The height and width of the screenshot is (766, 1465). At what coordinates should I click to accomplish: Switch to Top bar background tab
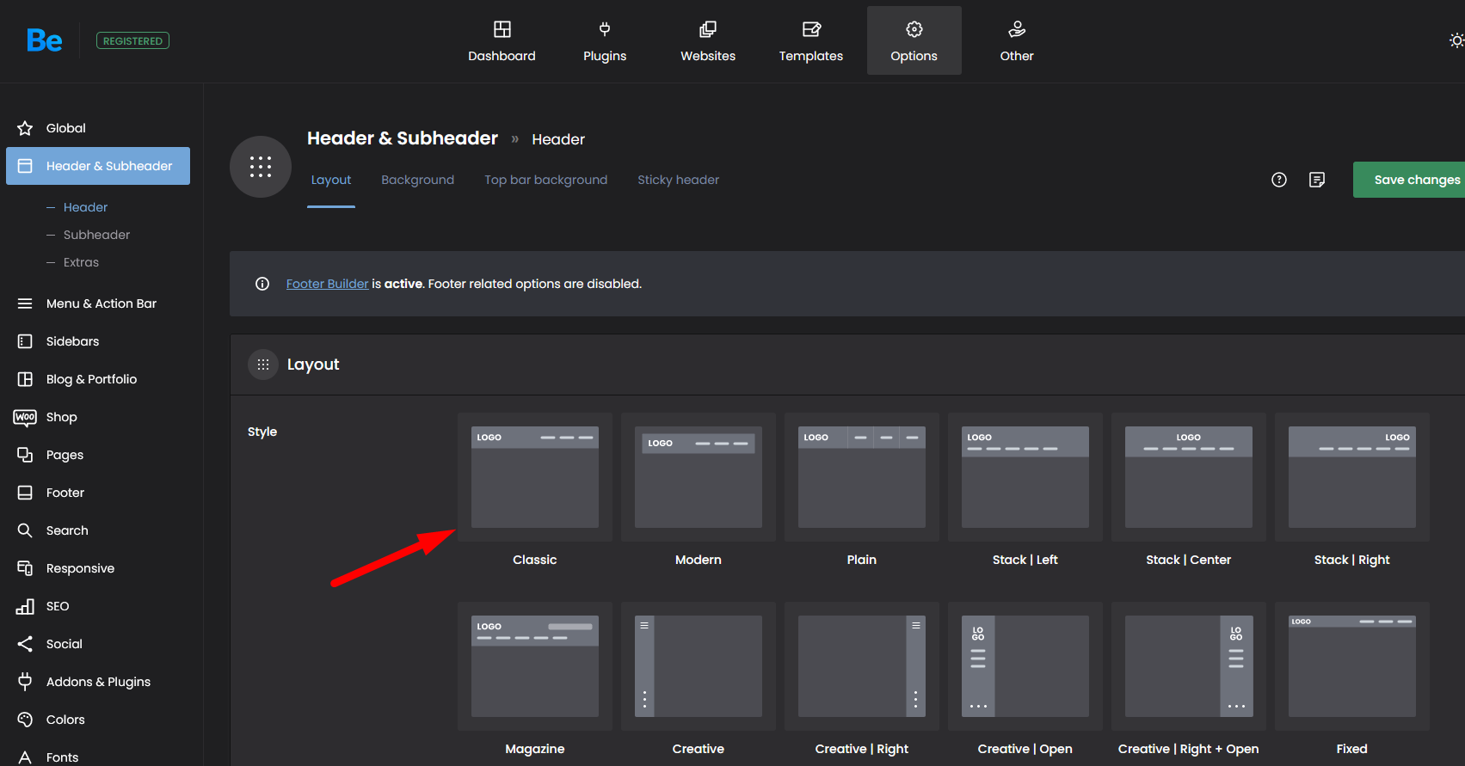click(x=545, y=180)
